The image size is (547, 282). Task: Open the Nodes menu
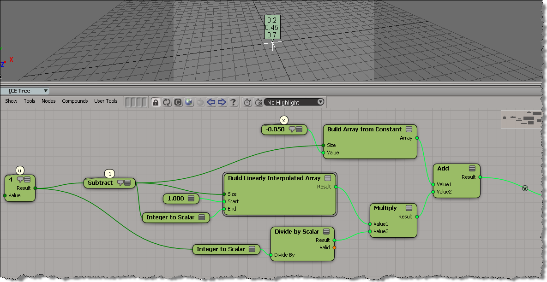pyautogui.click(x=48, y=101)
